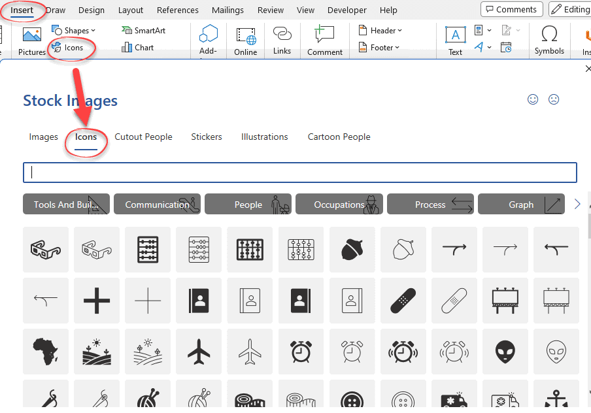Screen dimensions: 591x413
Task: Click the sad face feedback icon
Action: tap(554, 99)
